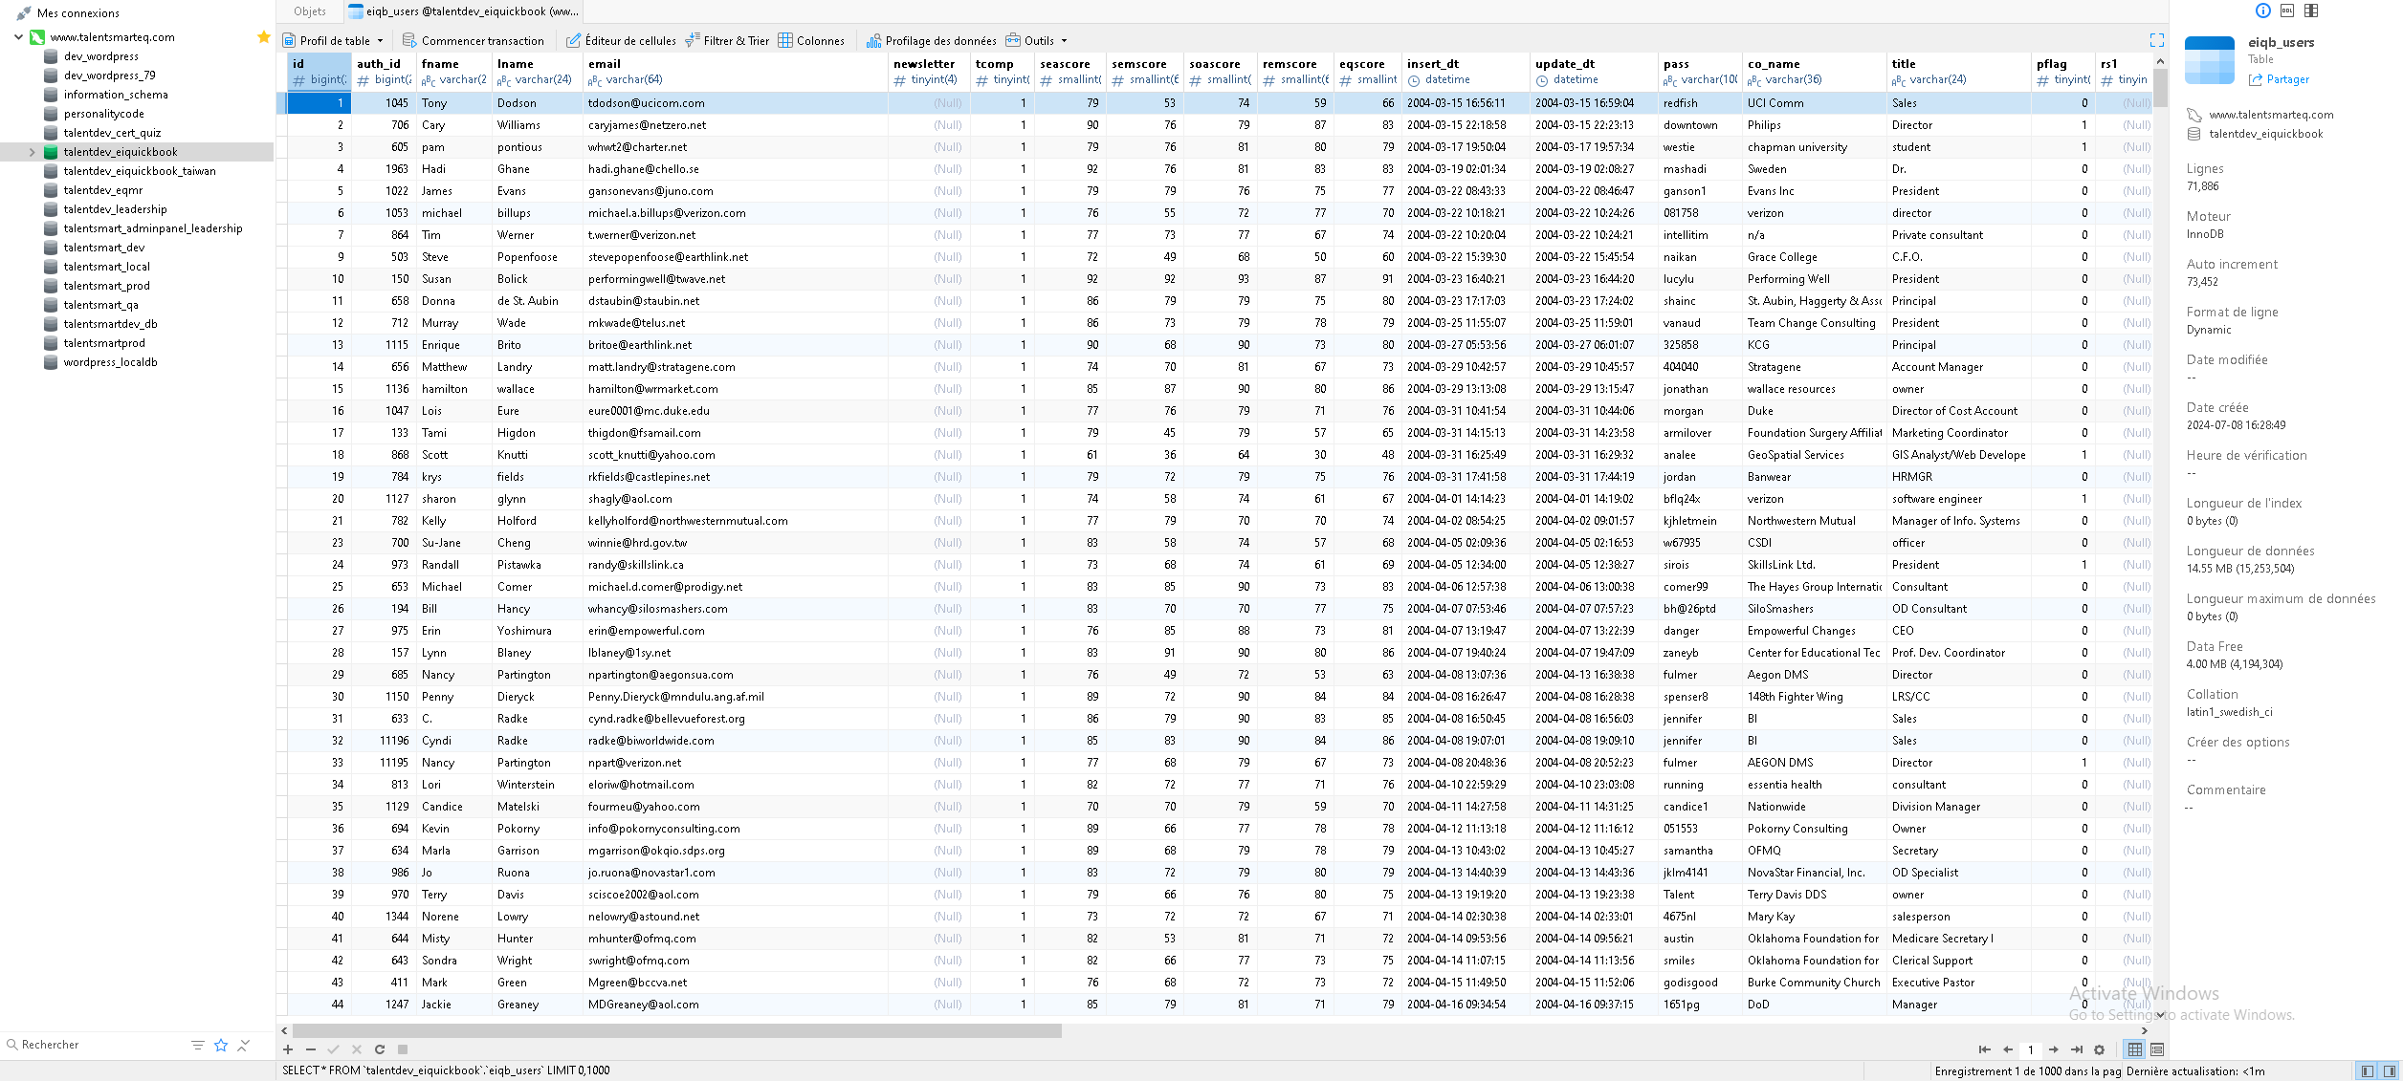Open the filter list icon beside search

tap(198, 1045)
